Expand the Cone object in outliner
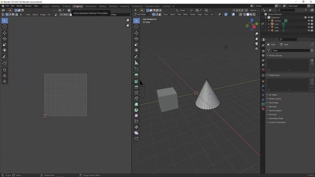The height and width of the screenshot is (177, 315). (x=269, y=24)
